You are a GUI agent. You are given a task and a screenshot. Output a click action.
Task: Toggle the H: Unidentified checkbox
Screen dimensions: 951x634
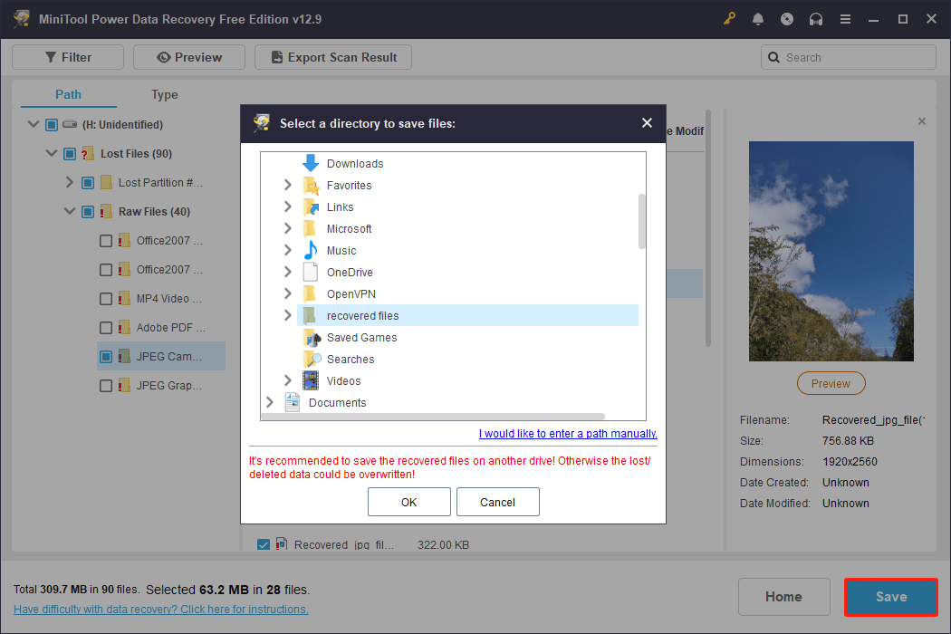pos(52,124)
